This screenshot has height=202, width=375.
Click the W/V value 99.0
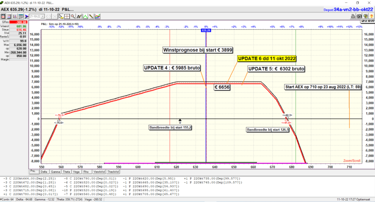click(18, 41)
